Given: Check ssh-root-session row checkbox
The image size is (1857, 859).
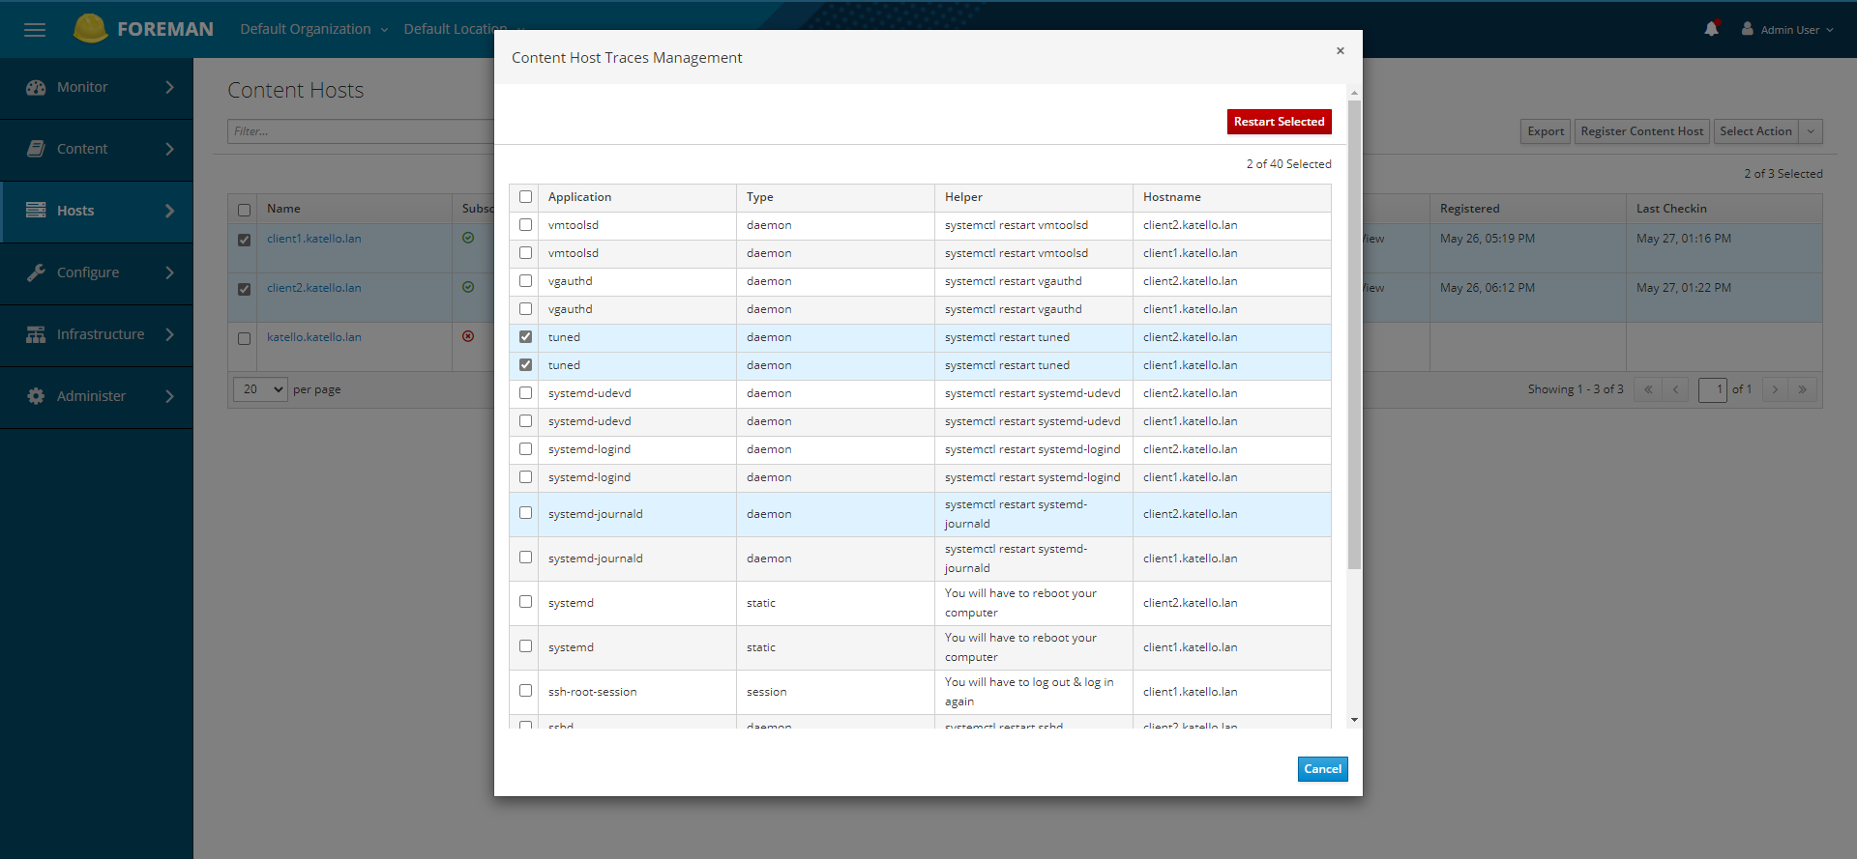Looking at the screenshot, I should [x=525, y=691].
